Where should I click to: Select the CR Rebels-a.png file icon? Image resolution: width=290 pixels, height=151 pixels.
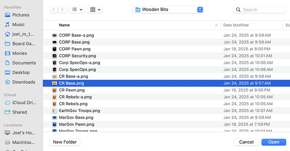coord(54,97)
